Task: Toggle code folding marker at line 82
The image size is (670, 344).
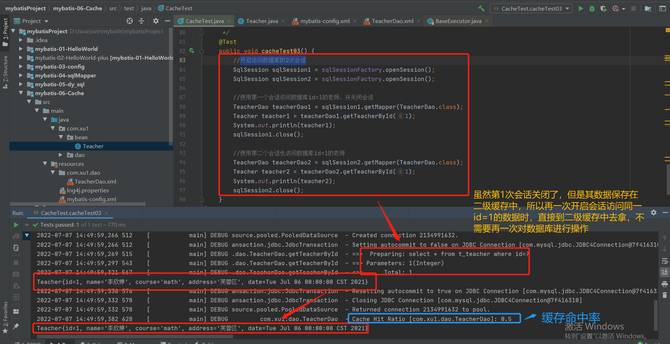Action: tap(202, 51)
